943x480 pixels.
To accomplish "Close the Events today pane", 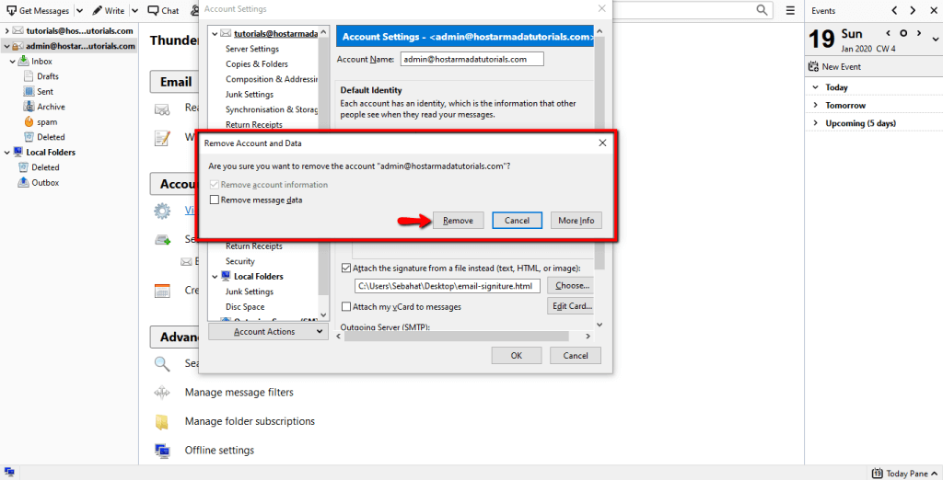I will [x=933, y=10].
